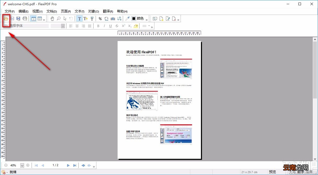
Task: Toggle Italic formatting
Action: pos(104,26)
